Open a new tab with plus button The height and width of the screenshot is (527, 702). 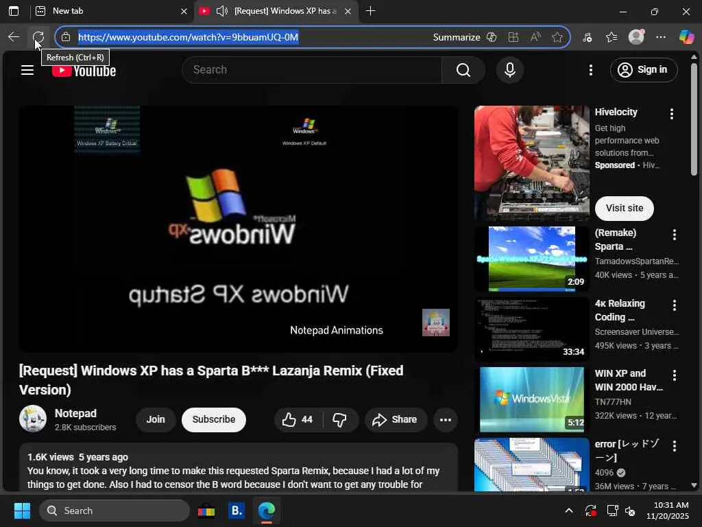(x=370, y=11)
